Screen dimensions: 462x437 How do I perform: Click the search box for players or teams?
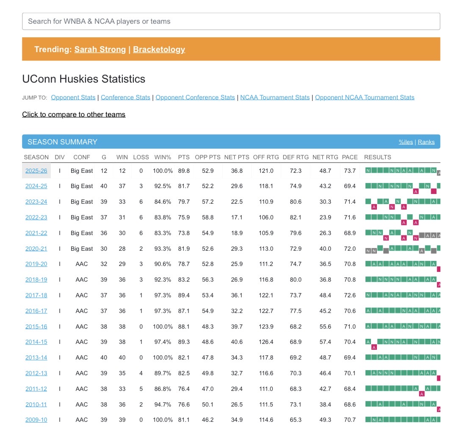click(231, 21)
